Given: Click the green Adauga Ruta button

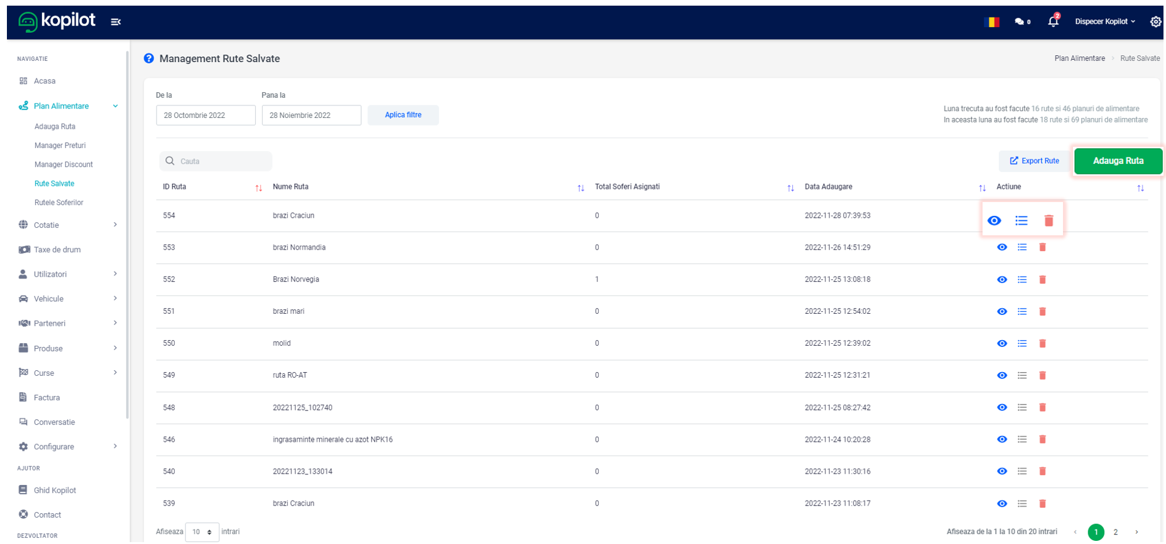Looking at the screenshot, I should [1118, 161].
